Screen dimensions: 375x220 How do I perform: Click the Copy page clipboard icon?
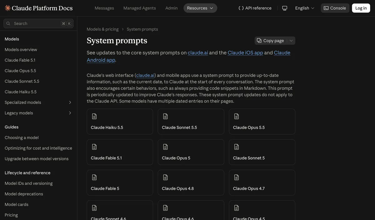(x=259, y=41)
